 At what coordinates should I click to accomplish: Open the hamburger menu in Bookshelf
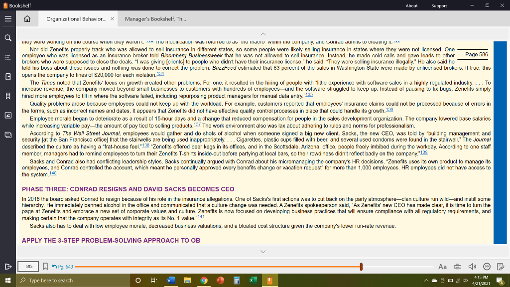point(8,19)
